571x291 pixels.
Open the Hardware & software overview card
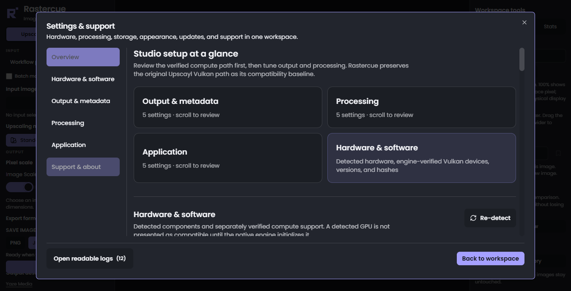point(422,158)
